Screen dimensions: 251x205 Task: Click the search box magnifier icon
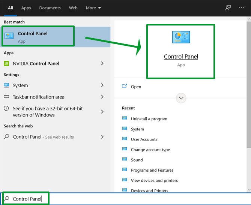(6, 199)
